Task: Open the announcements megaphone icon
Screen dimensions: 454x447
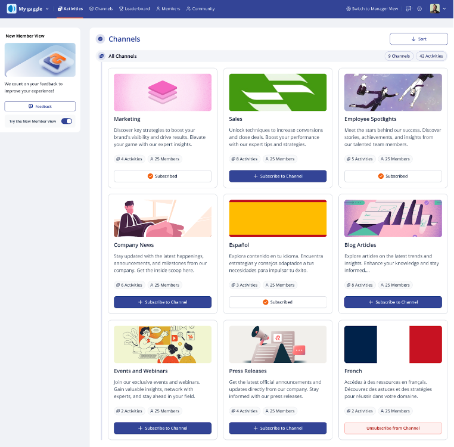Action: click(409, 9)
